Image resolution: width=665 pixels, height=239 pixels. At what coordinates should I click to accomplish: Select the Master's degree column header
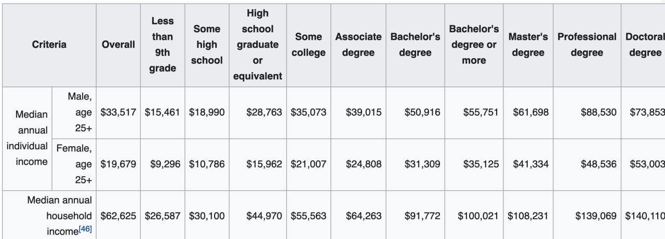pyautogui.click(x=528, y=45)
